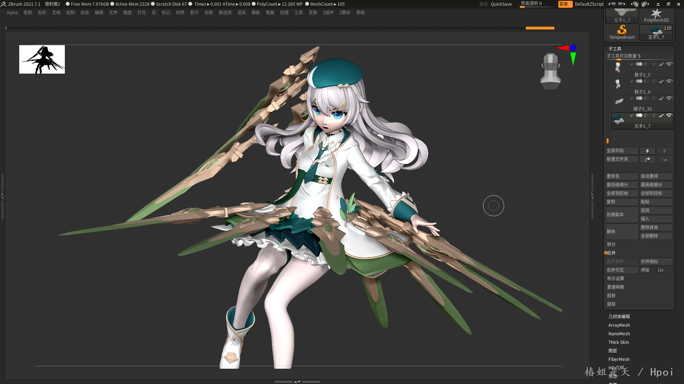Click the silhouette thumbnail preview
This screenshot has height=384, width=684.
(x=42, y=59)
